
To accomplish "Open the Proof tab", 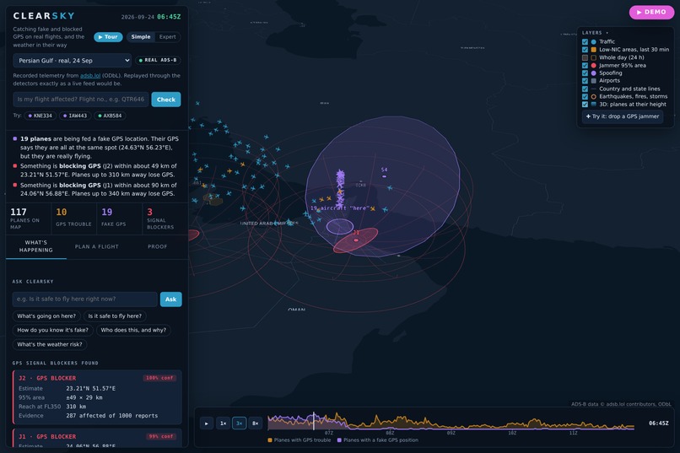I will 158,246.
